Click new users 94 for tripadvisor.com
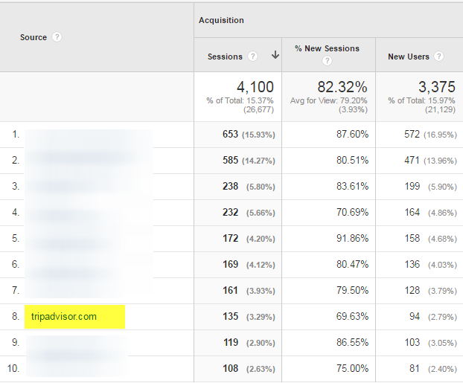The image size is (463, 383). (x=415, y=316)
